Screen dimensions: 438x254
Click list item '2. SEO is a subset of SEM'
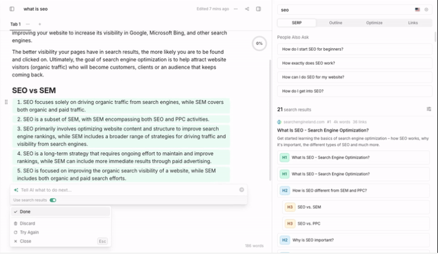tap(121, 119)
